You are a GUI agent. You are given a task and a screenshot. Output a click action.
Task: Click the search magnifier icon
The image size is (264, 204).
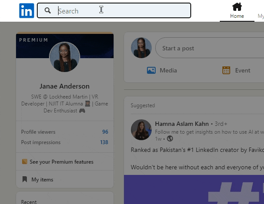[48, 10]
